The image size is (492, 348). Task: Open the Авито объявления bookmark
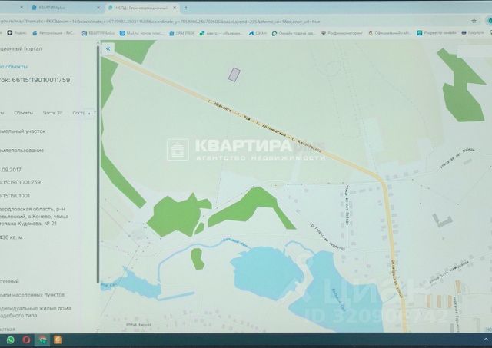click(221, 33)
